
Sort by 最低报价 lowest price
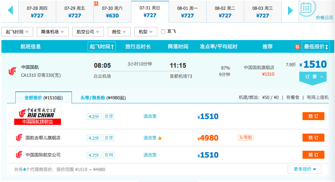tap(316, 47)
